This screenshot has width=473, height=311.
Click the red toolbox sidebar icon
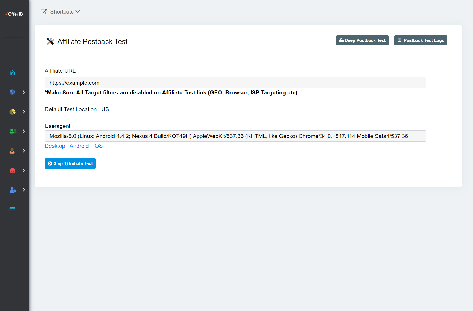point(12,170)
